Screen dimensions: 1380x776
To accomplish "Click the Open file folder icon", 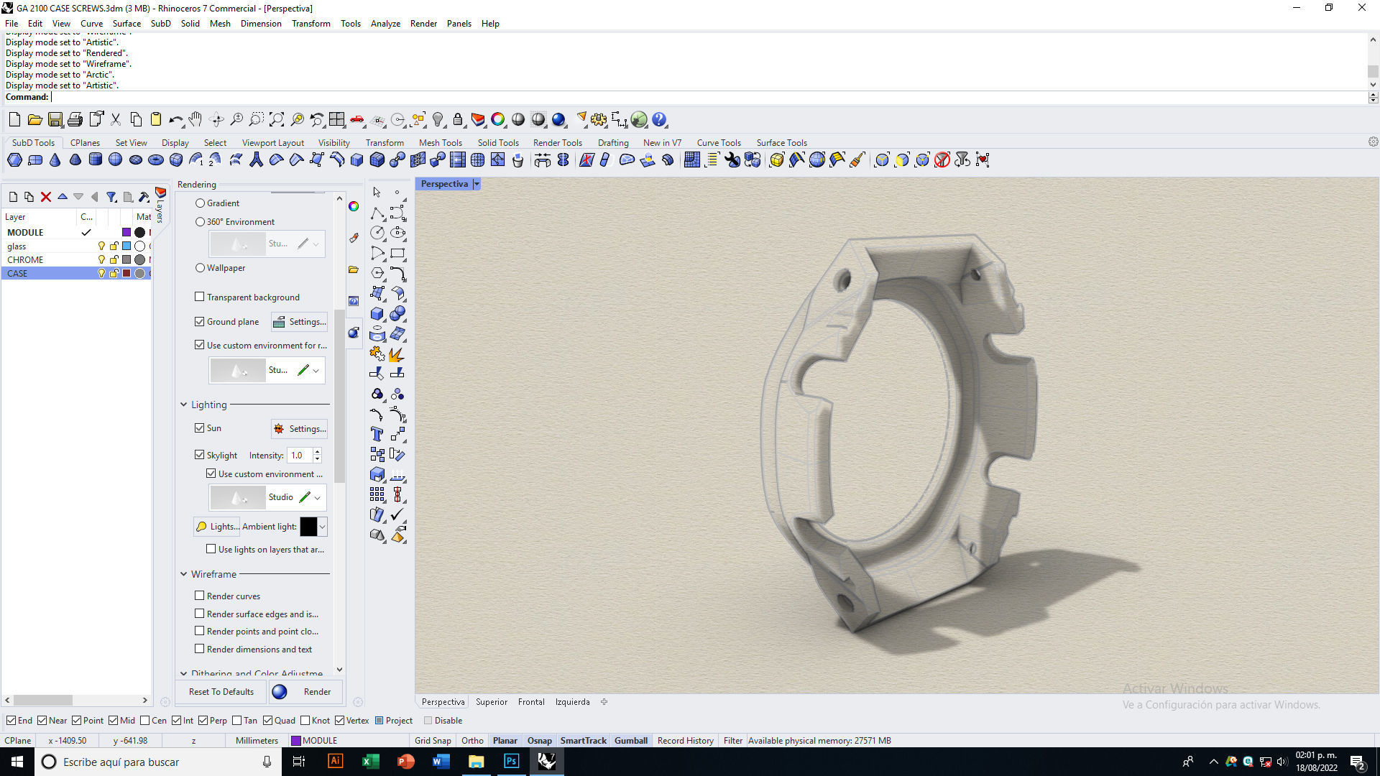I will (34, 120).
